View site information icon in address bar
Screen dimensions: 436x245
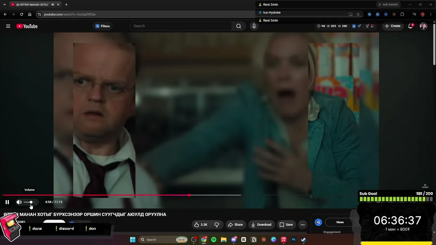pos(40,14)
